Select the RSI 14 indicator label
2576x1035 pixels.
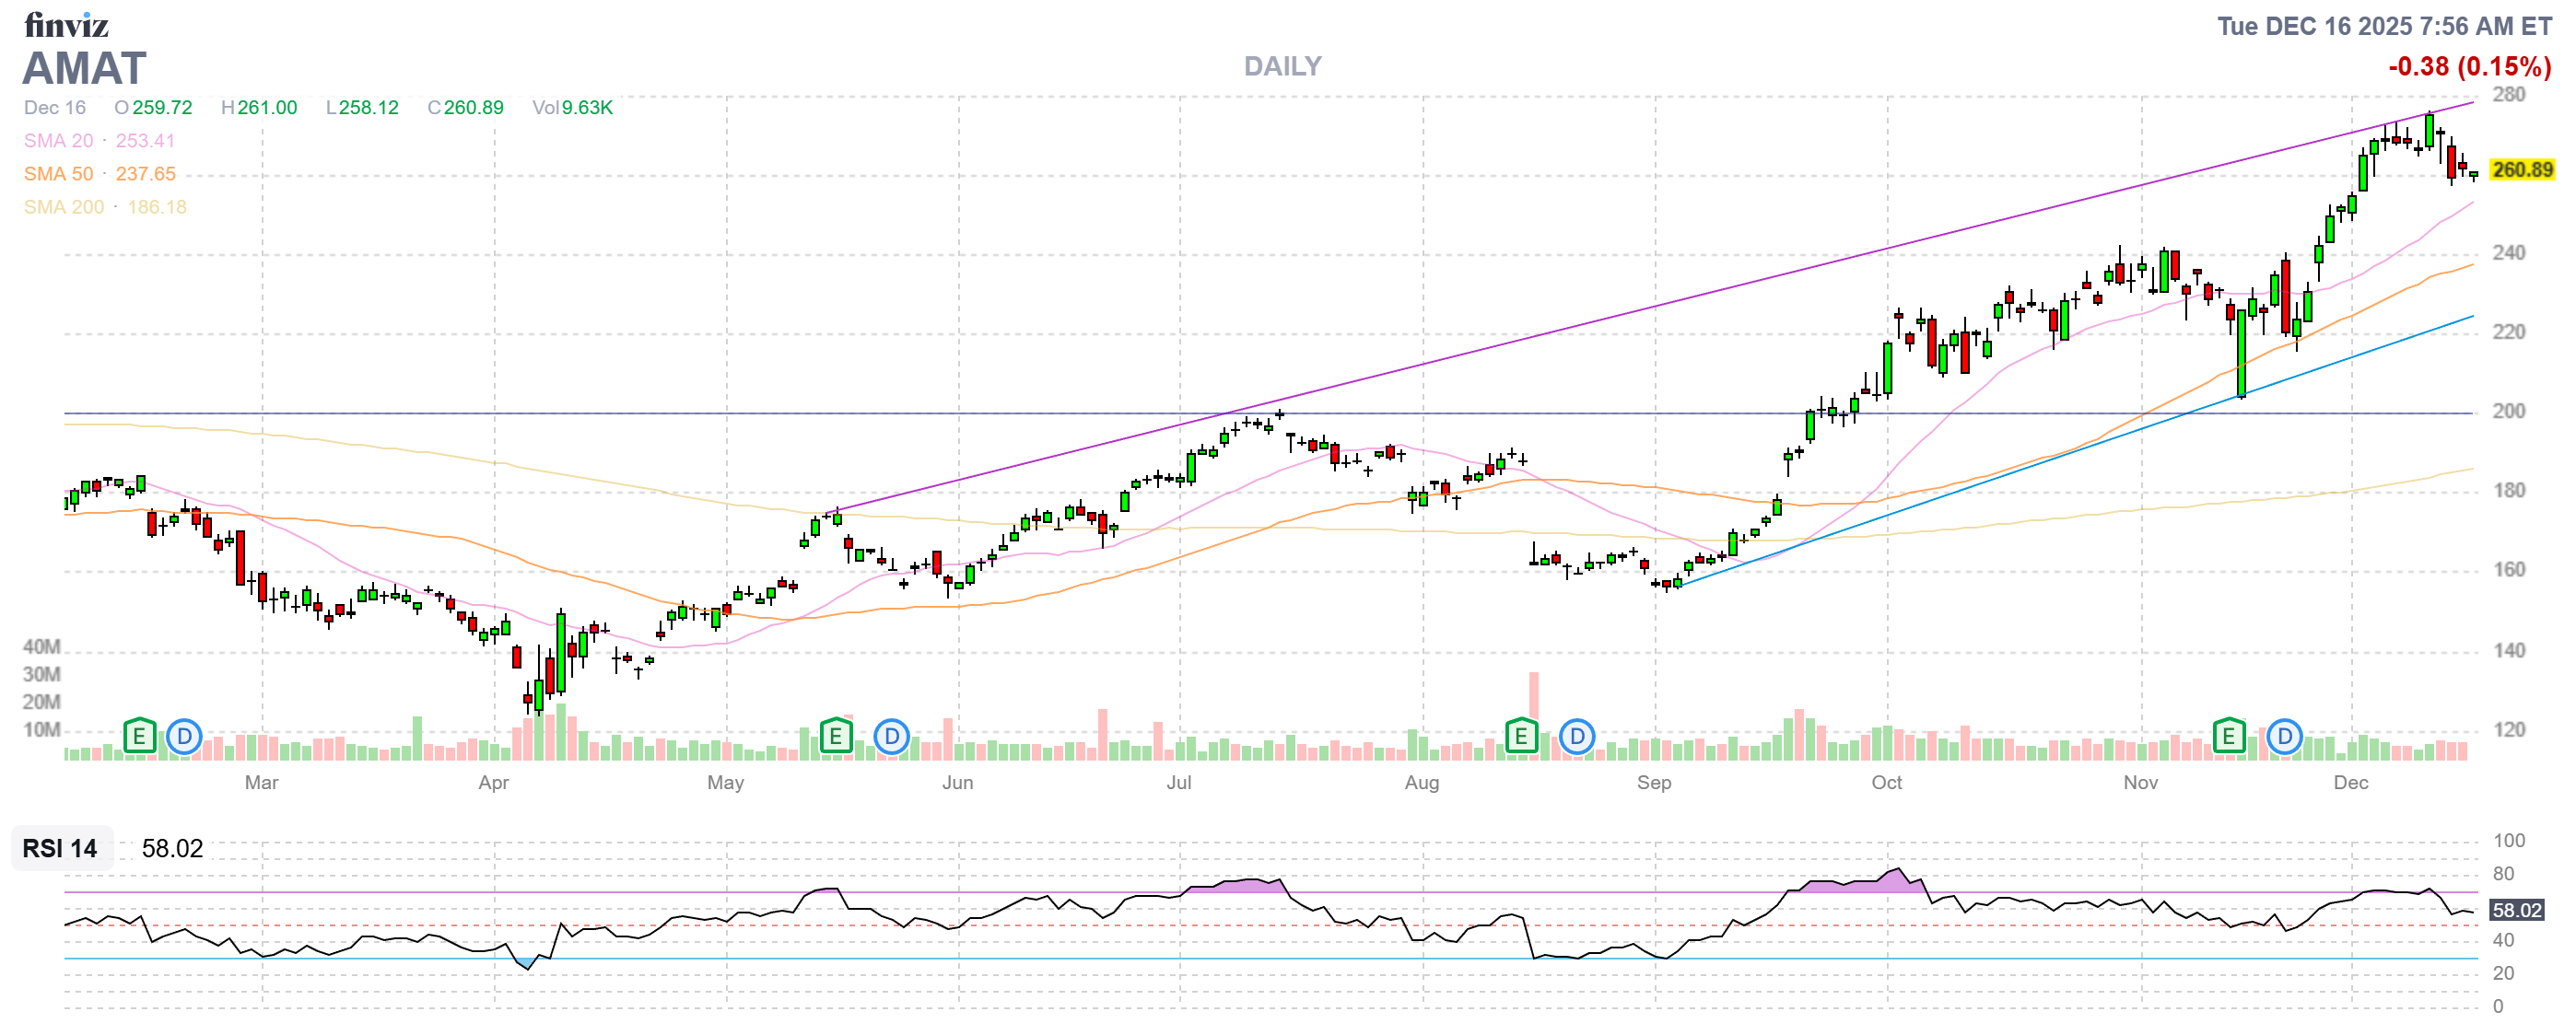(x=60, y=850)
